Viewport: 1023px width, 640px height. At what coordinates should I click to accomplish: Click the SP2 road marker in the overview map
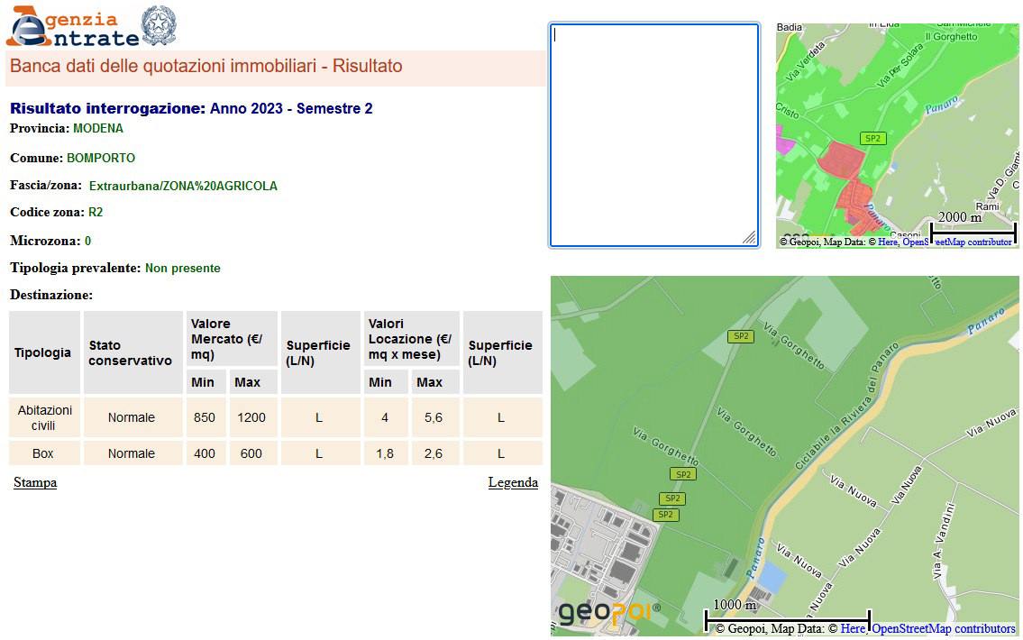pyautogui.click(x=872, y=139)
